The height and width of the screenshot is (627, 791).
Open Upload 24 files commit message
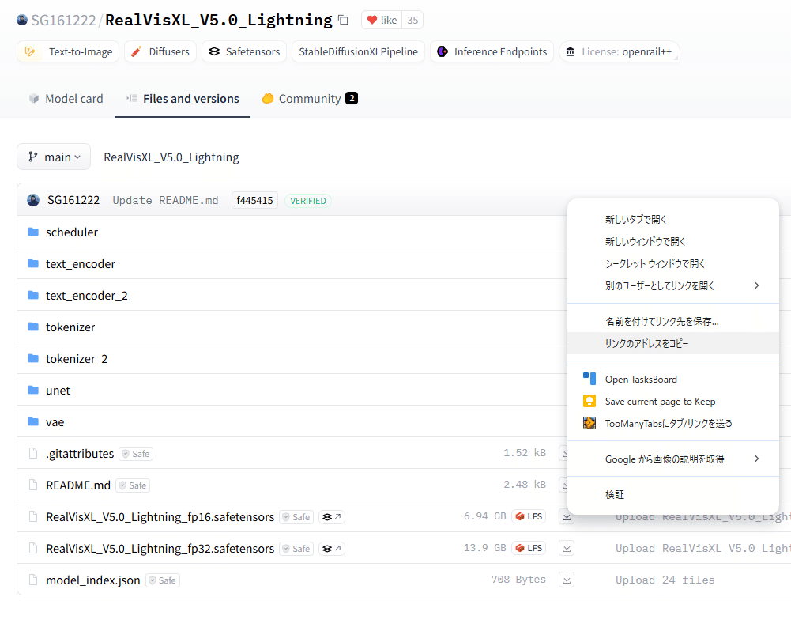tap(665, 580)
